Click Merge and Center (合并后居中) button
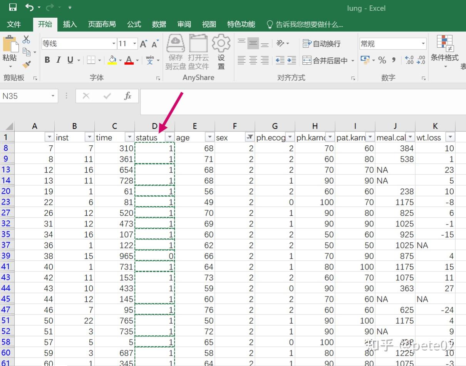 click(325, 60)
